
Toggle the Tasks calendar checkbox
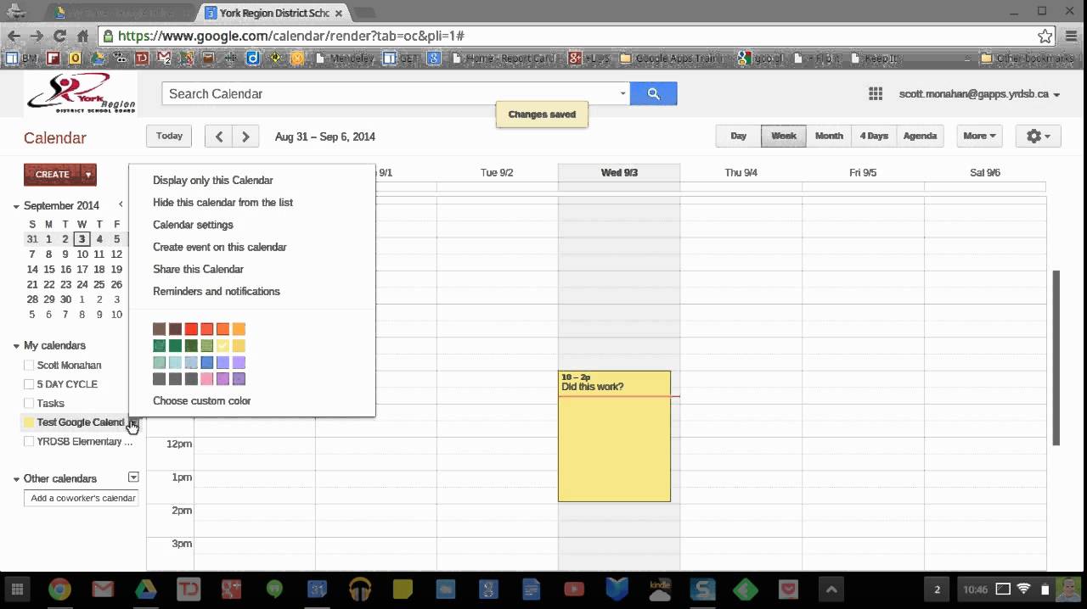pos(29,404)
